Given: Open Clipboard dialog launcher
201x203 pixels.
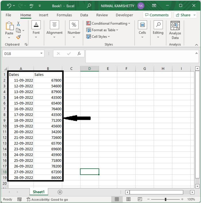Looking at the screenshot, I should [26, 44].
